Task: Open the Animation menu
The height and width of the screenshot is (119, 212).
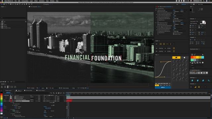Action: click(42, 1)
